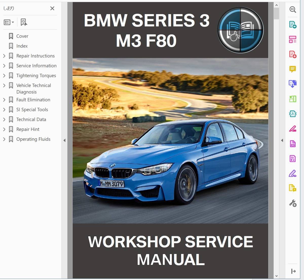Select the Vehicle Technical Diagnosis label
304x280 pixels.
pos(34,89)
